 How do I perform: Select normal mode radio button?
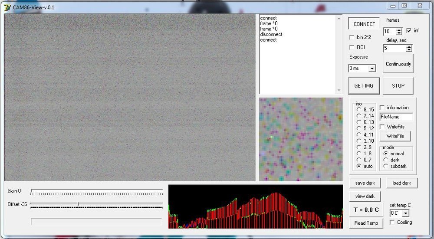[x=385, y=154]
